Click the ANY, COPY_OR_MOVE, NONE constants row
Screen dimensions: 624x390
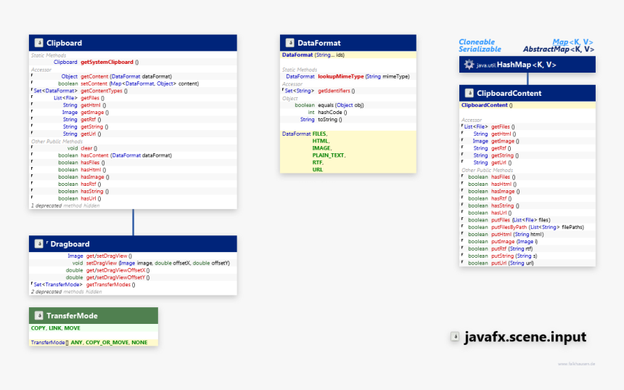point(94,343)
